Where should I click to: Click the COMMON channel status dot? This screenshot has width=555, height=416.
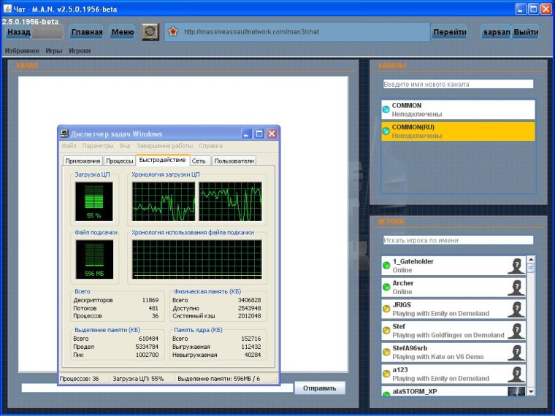(x=386, y=109)
